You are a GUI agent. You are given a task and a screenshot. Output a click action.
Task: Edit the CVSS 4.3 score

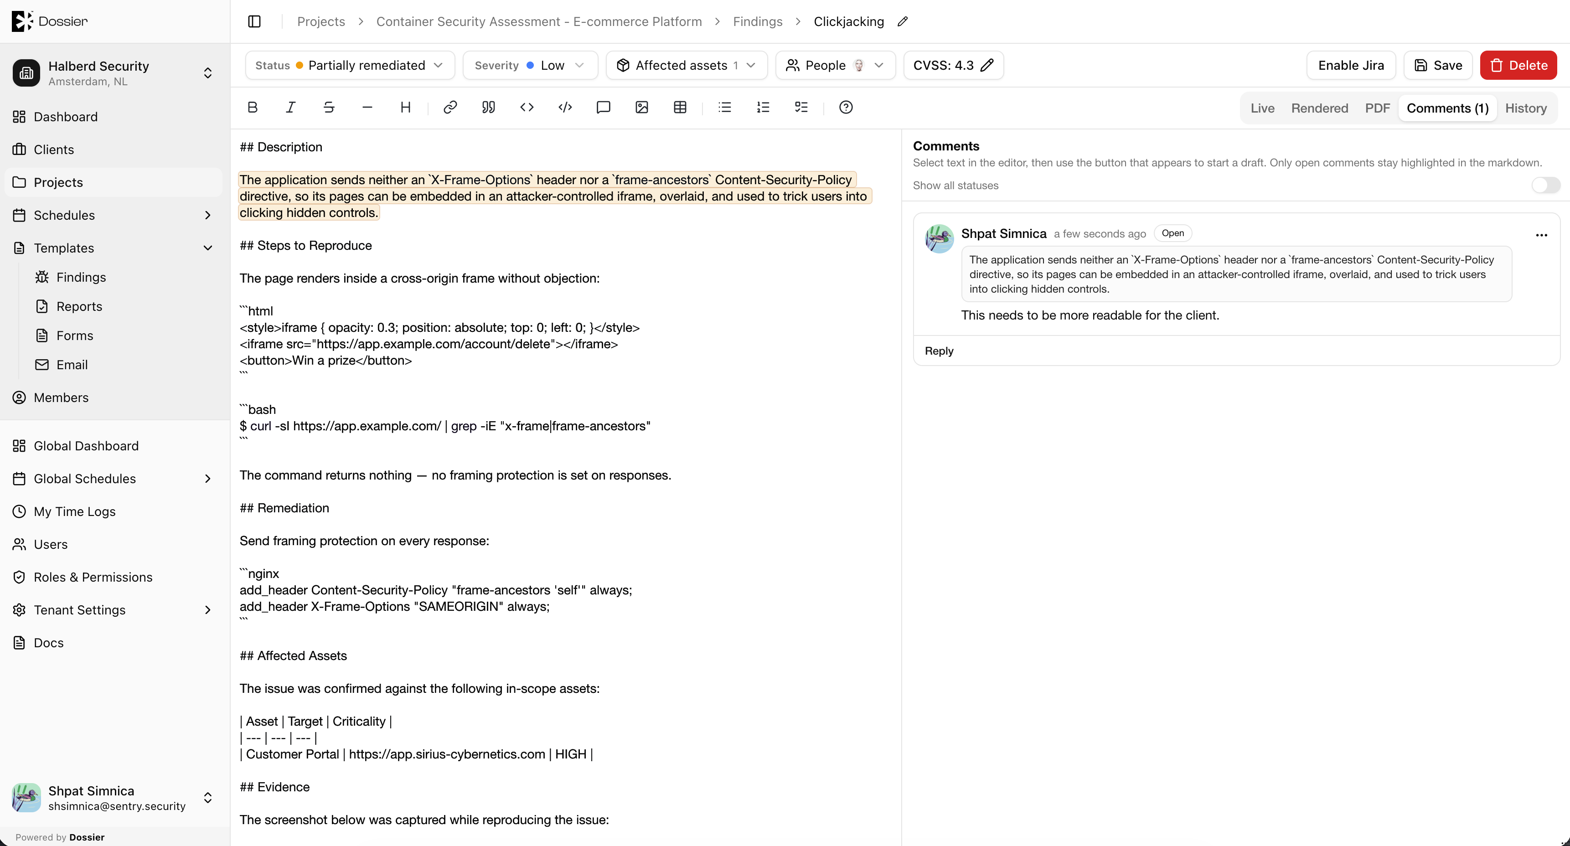[x=953, y=65]
